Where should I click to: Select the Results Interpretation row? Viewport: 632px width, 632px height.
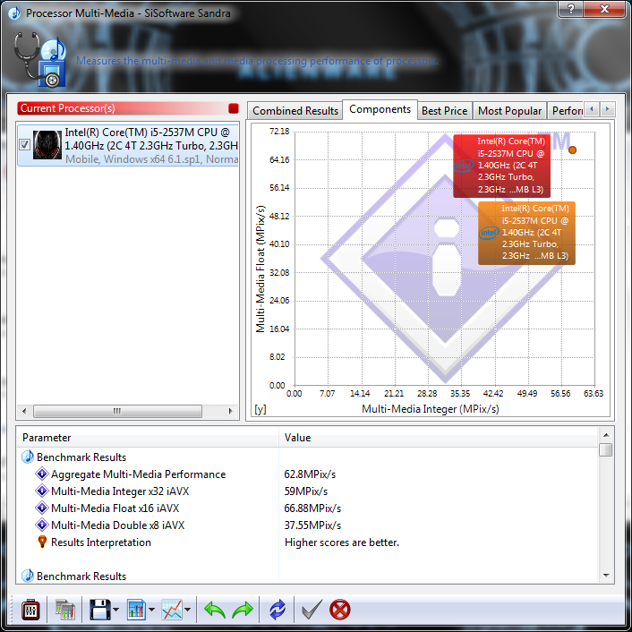(x=307, y=542)
